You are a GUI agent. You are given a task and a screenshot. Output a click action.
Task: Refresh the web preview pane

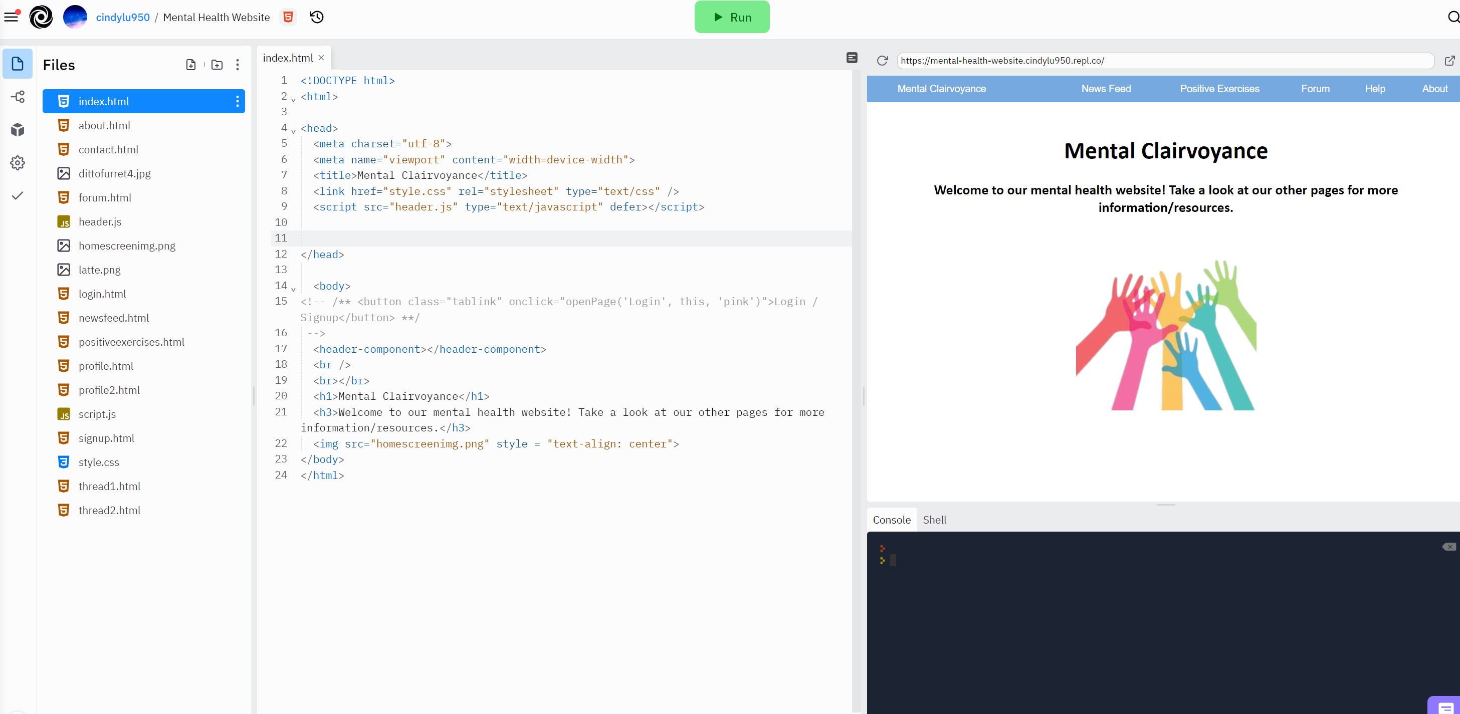[x=882, y=61]
